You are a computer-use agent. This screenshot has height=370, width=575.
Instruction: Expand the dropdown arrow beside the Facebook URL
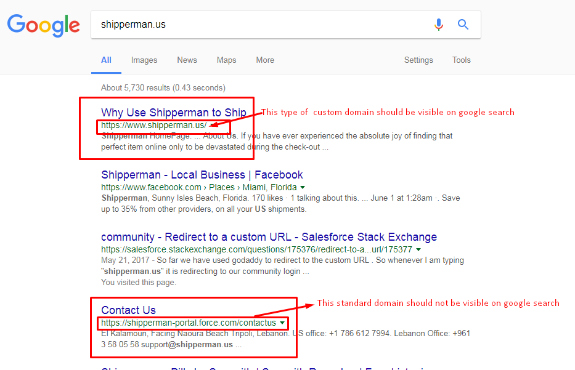coord(303,188)
